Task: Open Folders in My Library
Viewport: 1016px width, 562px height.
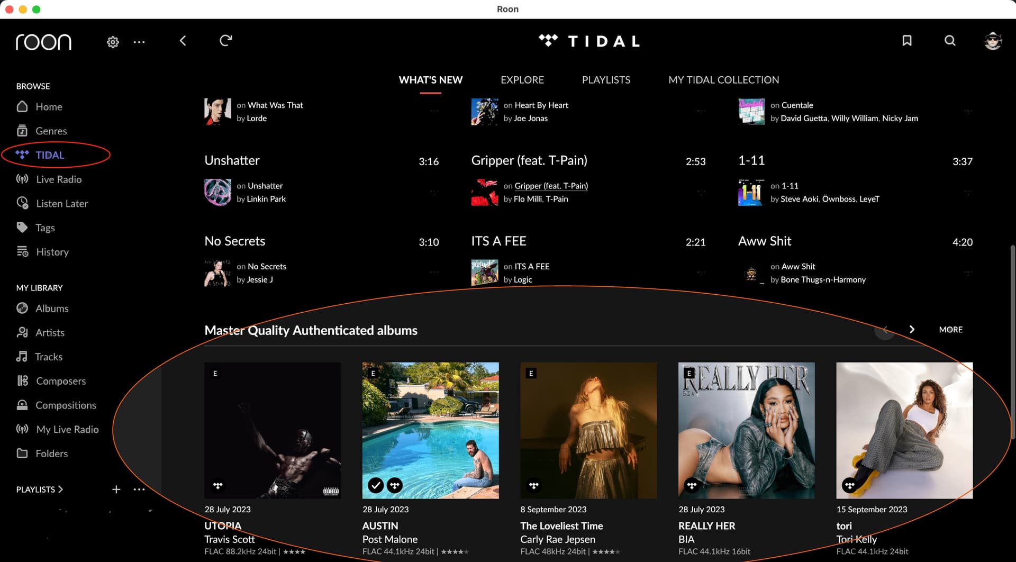Action: [x=51, y=454]
